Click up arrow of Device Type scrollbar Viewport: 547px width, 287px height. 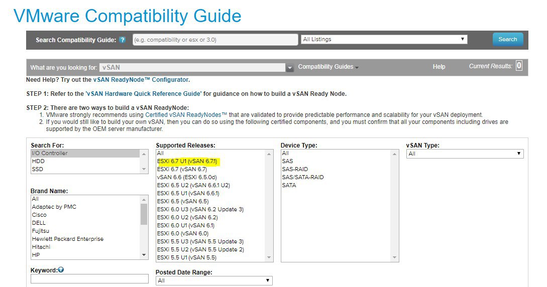click(394, 154)
